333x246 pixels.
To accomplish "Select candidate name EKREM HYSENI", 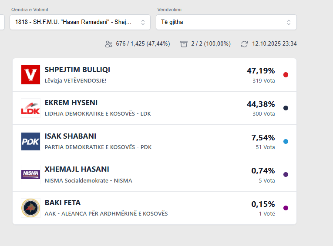I will pos(71,103).
